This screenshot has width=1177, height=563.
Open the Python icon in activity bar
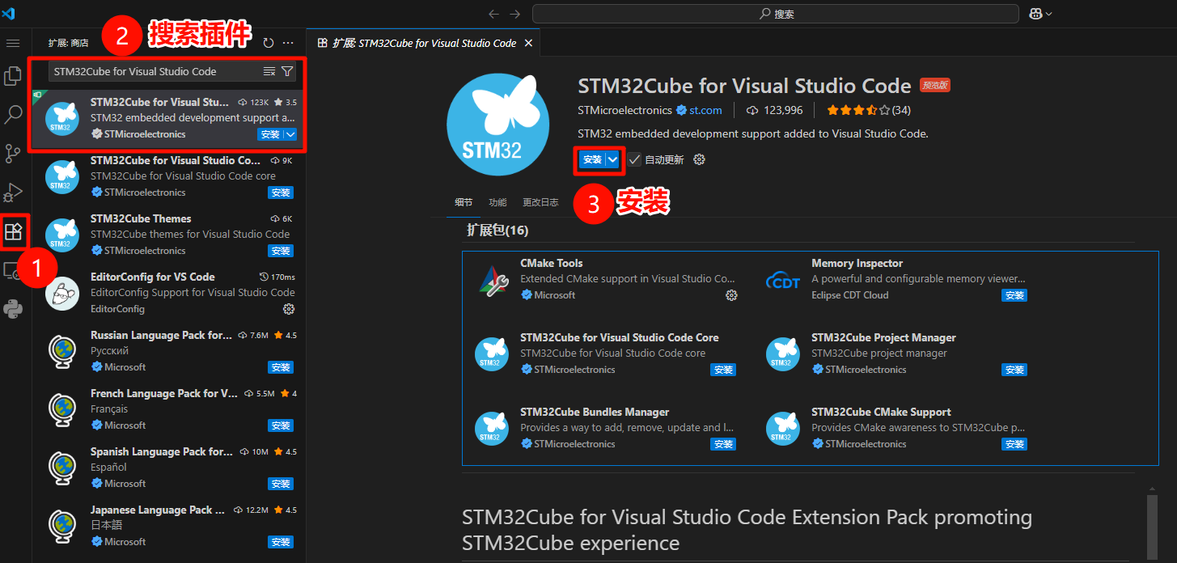click(x=13, y=308)
